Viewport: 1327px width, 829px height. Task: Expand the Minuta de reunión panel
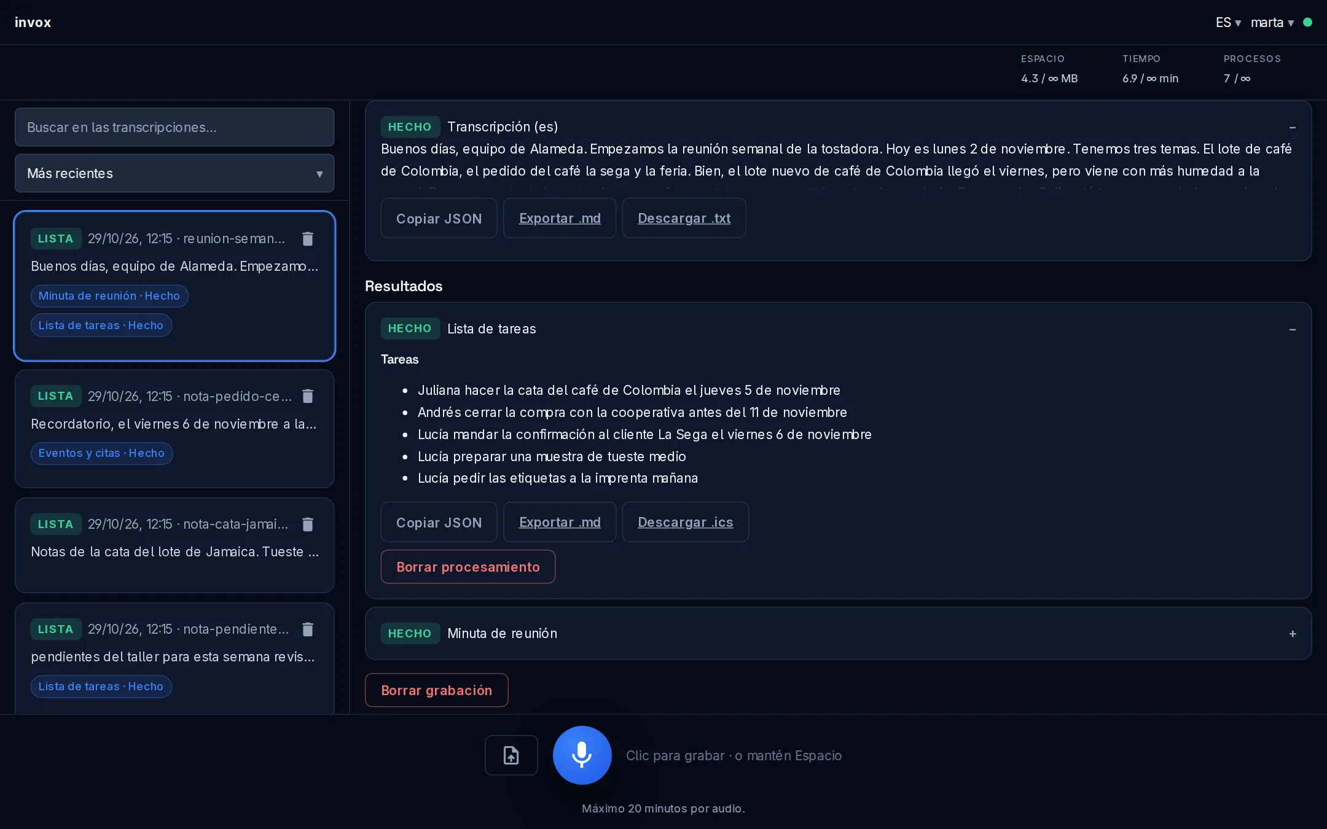click(1293, 634)
